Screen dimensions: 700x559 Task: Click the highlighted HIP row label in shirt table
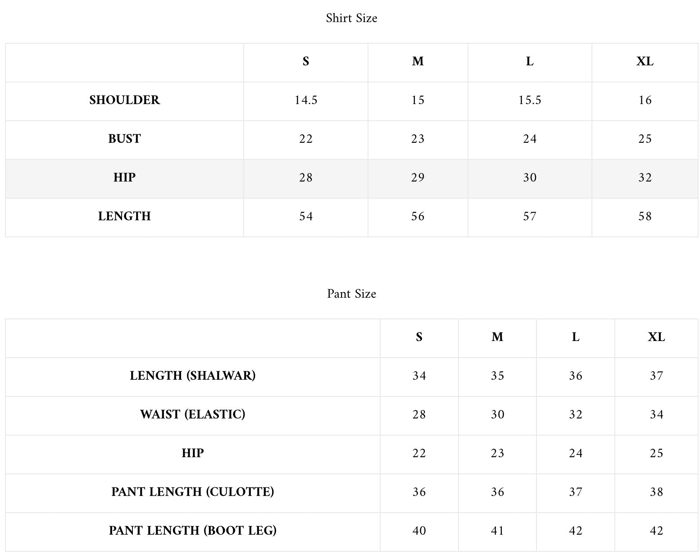coord(124,177)
